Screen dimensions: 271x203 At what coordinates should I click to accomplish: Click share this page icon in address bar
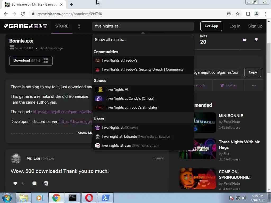point(229,14)
